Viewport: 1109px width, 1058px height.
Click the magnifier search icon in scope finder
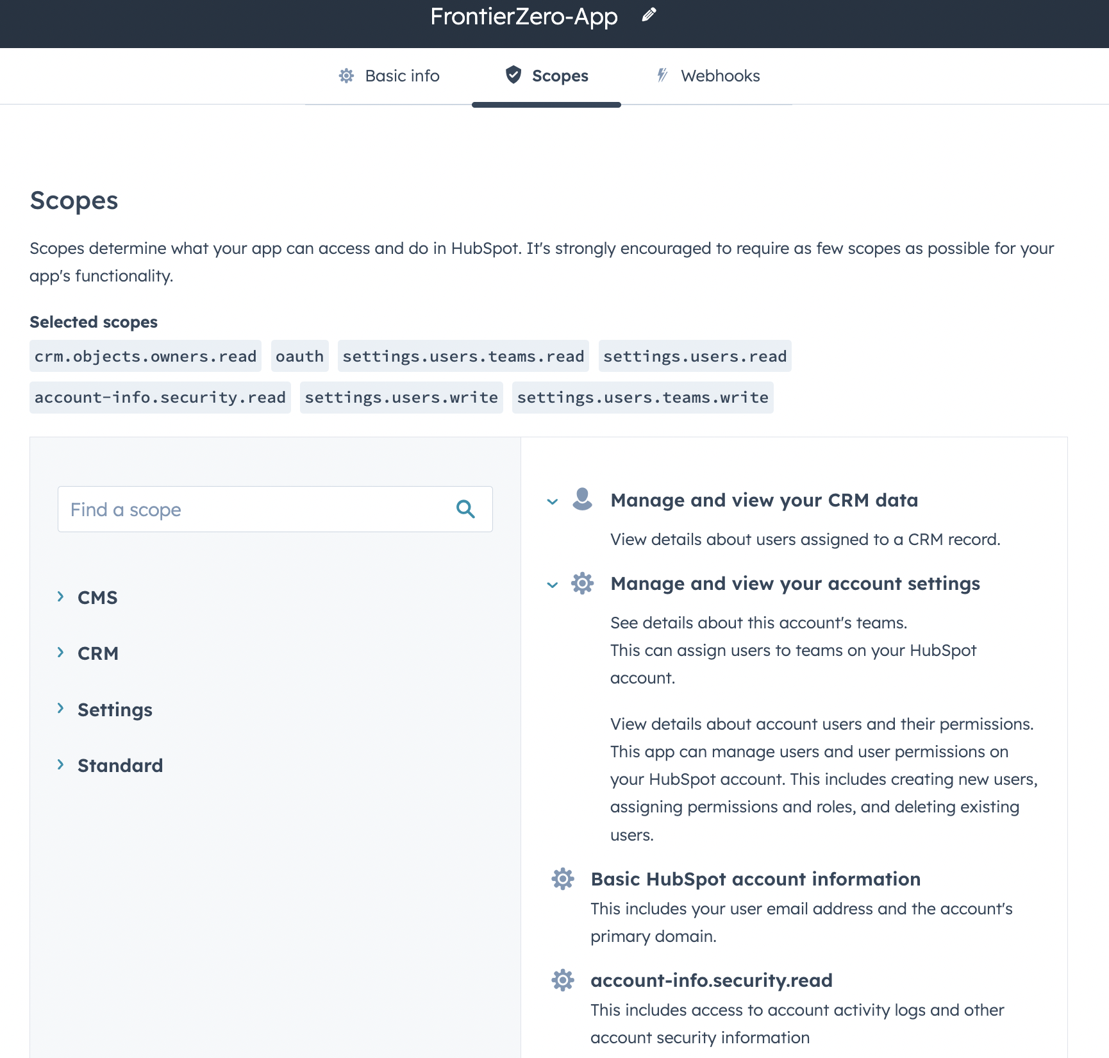(x=465, y=509)
